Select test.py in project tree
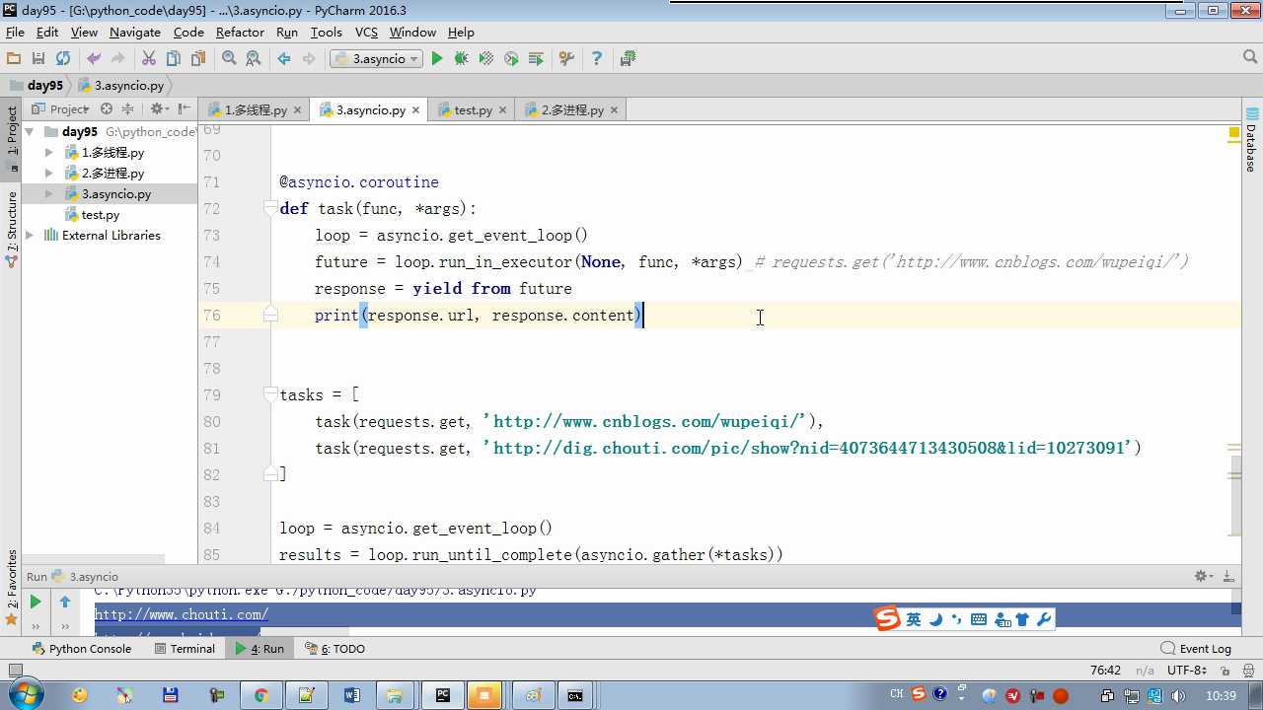1263x710 pixels. point(100,215)
